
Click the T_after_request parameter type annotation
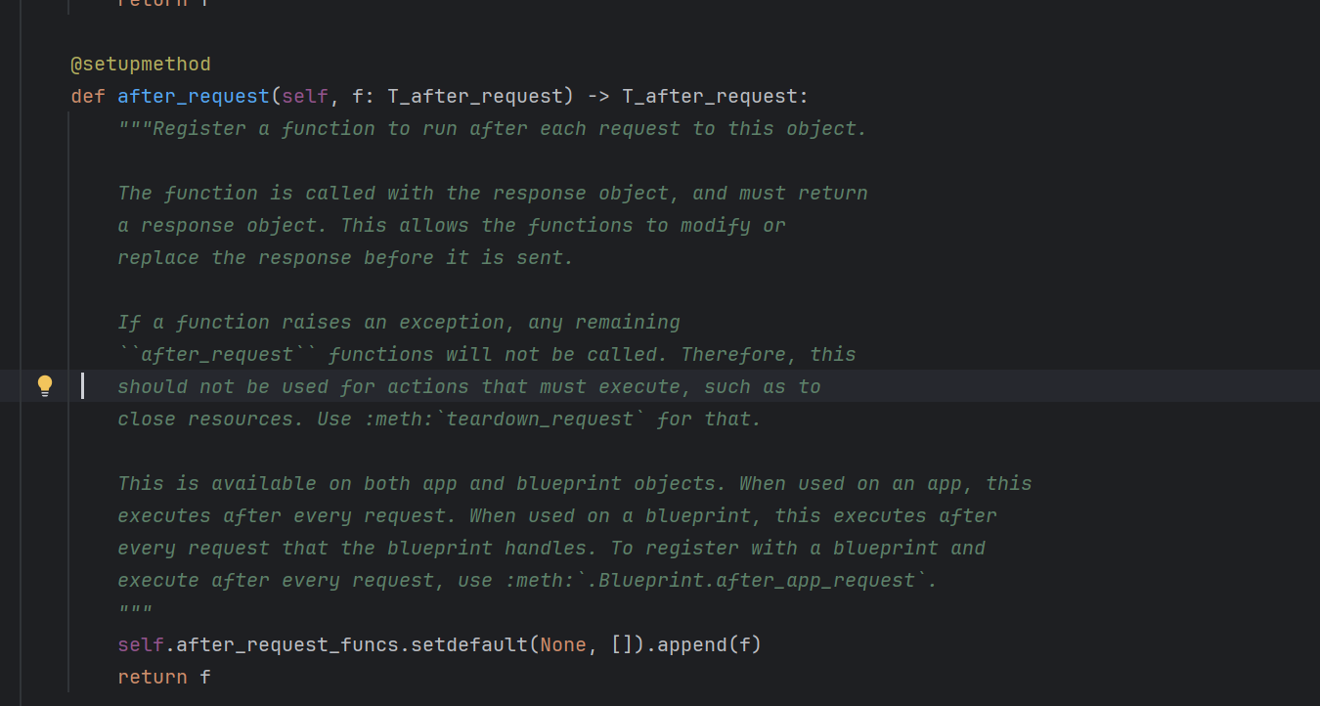(x=475, y=97)
